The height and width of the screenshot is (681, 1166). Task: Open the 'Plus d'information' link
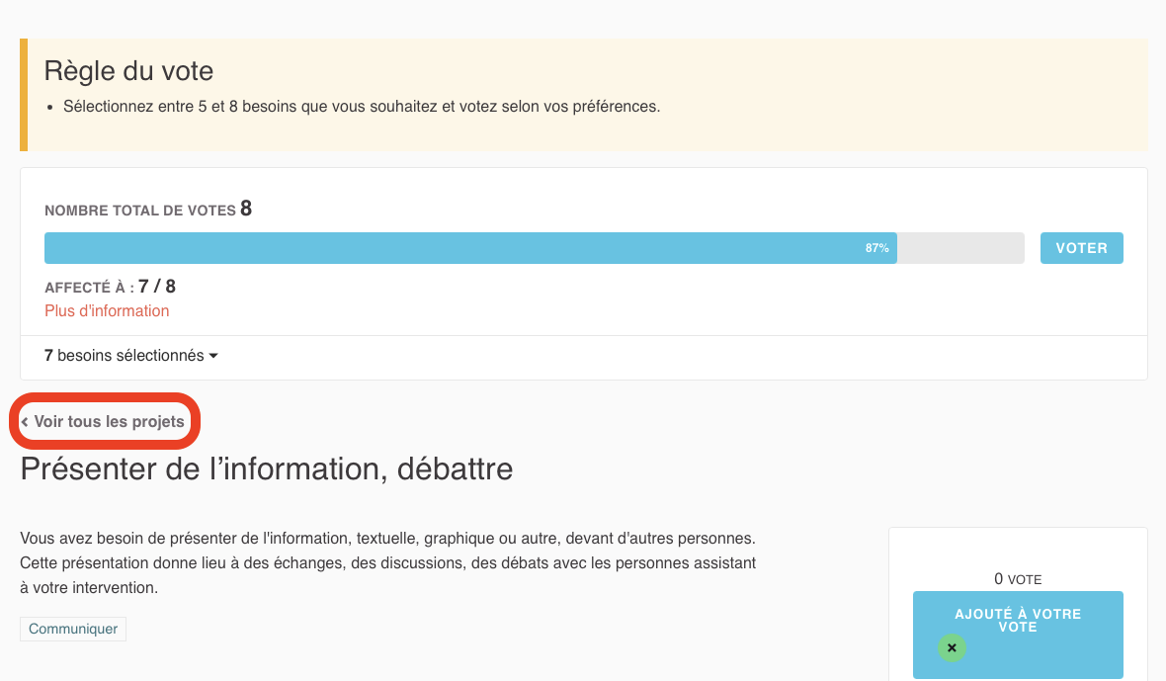pos(107,310)
